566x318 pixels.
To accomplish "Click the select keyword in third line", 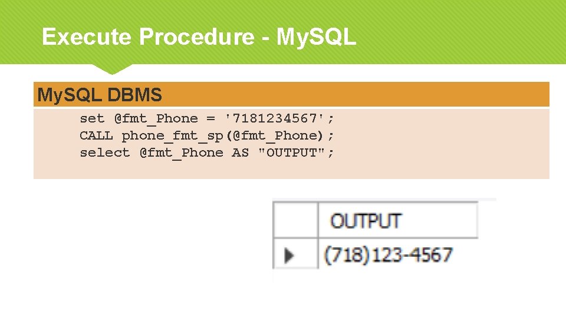I will pyautogui.click(x=104, y=153).
